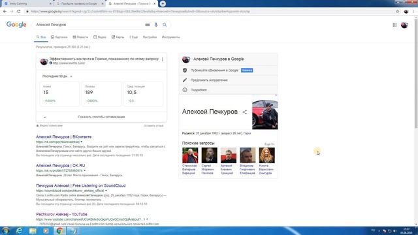Viewport: 418px width, 235px height.
Task: Open Алексей Печкуров | OK.RU result
Action: [61, 165]
